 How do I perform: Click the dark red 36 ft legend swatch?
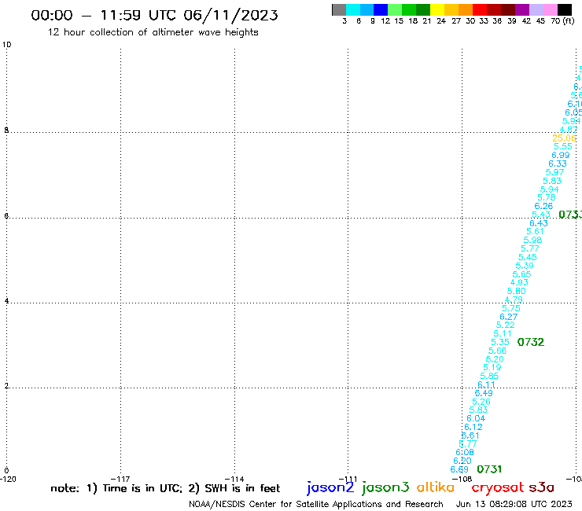494,9
